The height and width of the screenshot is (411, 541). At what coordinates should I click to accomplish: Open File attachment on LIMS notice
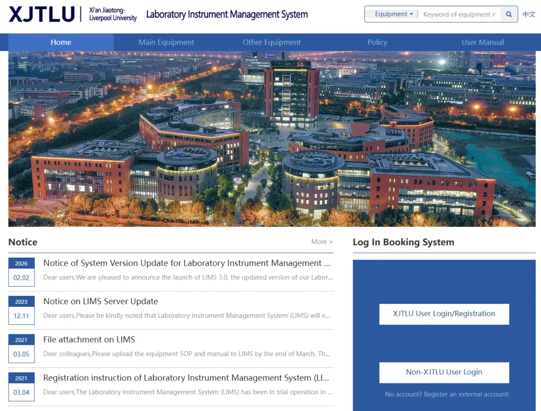[x=89, y=339]
